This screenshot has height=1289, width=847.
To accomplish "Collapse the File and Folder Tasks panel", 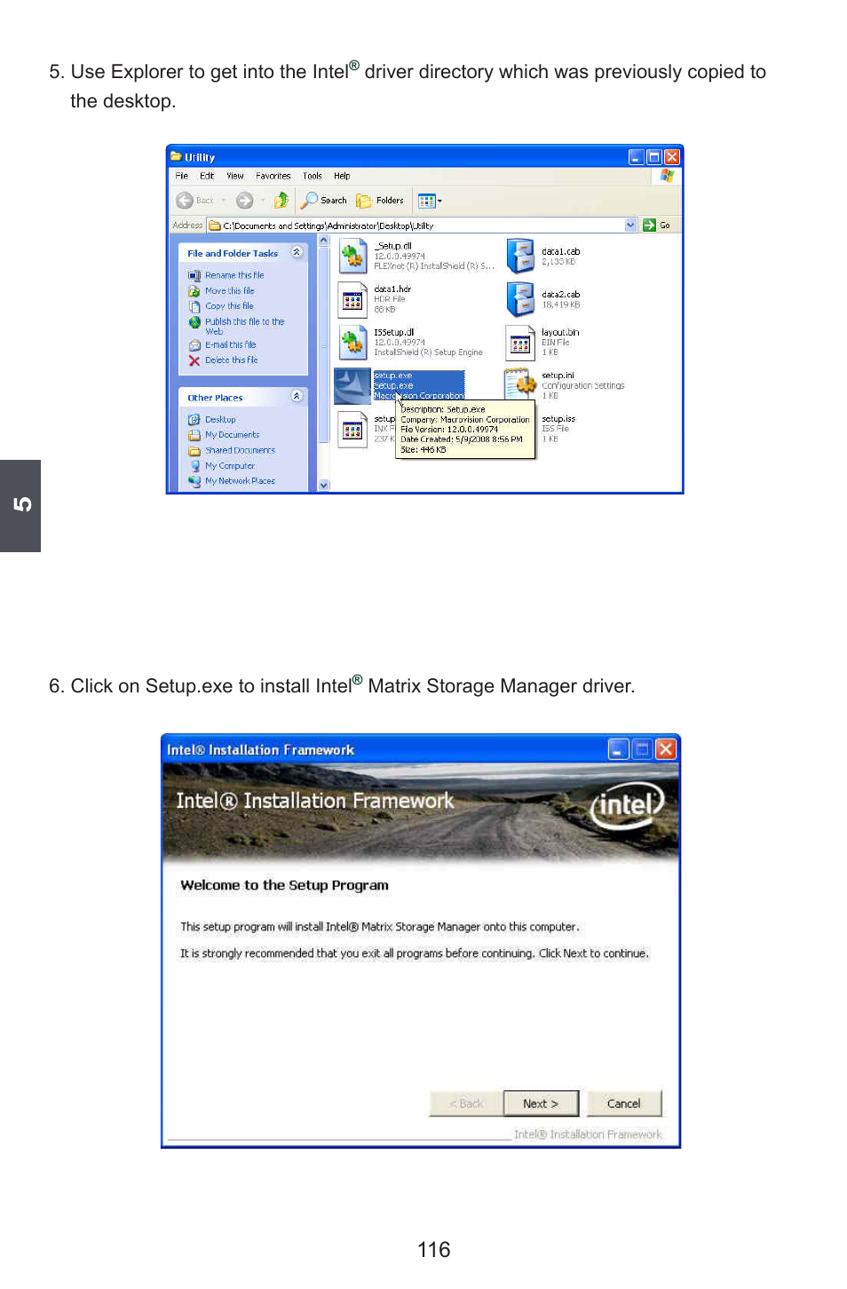I will point(297,252).
